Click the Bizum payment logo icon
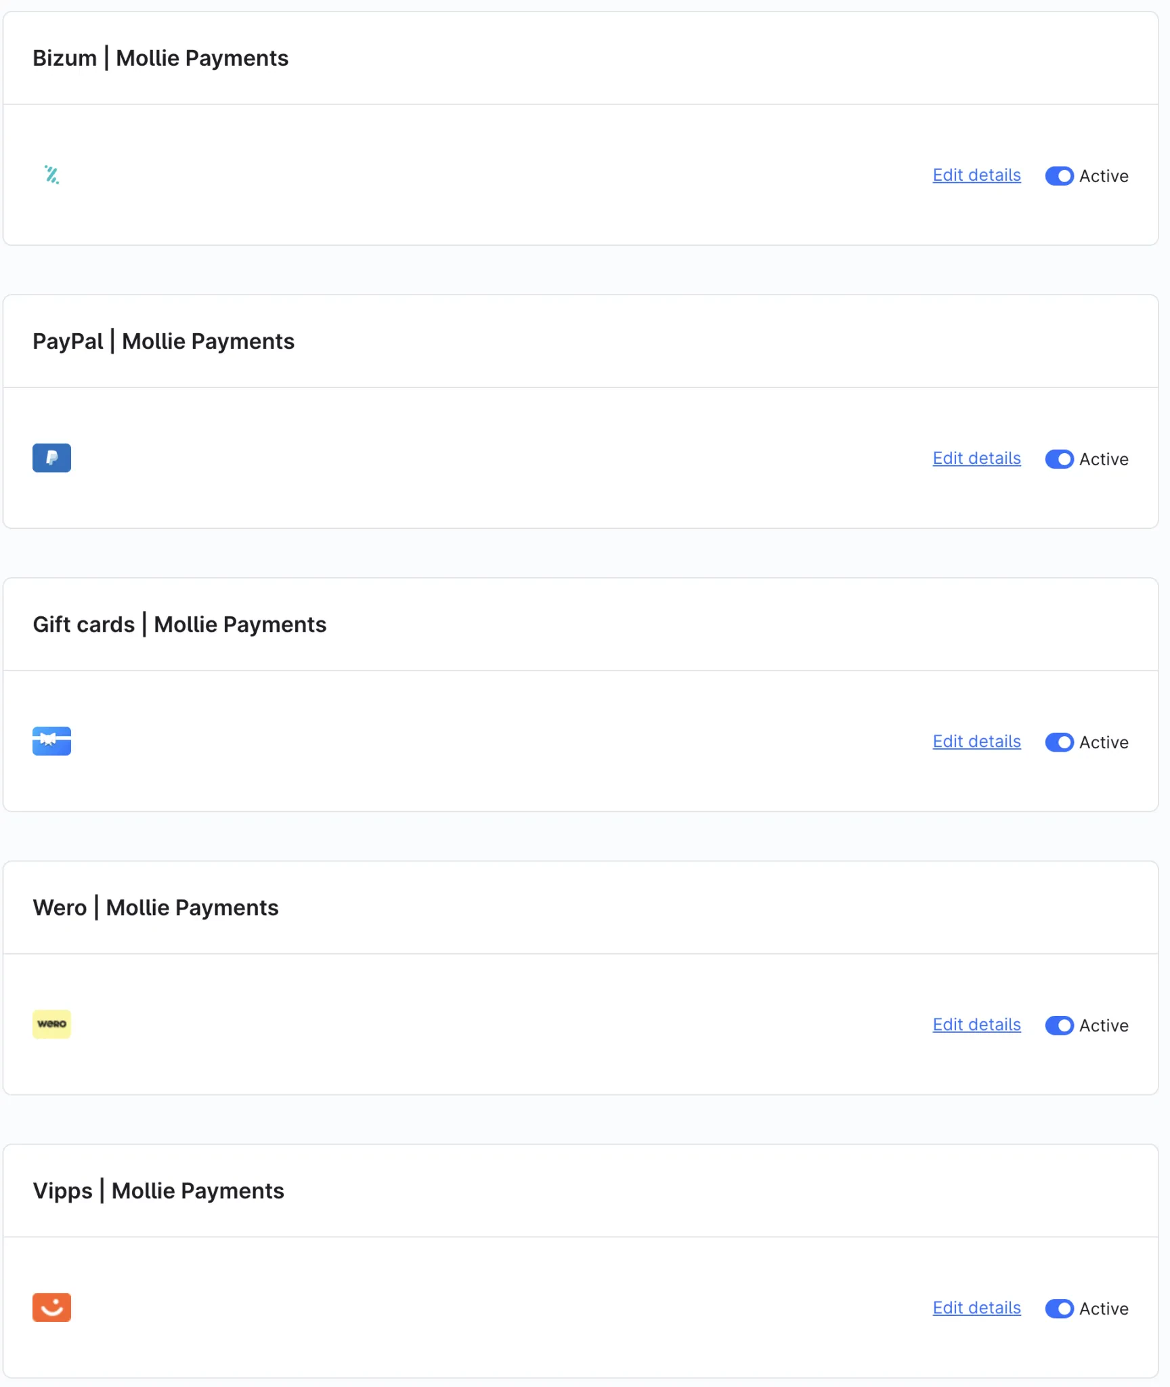This screenshot has width=1170, height=1387. click(51, 175)
